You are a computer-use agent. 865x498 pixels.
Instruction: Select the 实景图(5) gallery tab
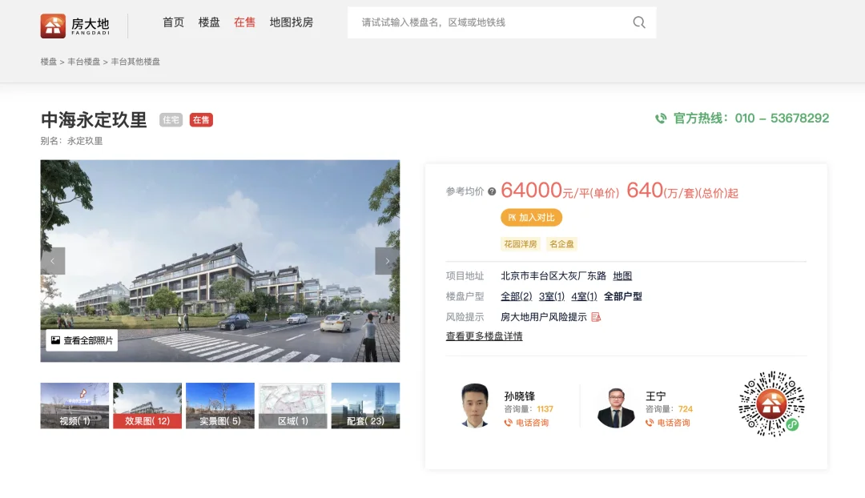click(x=220, y=406)
